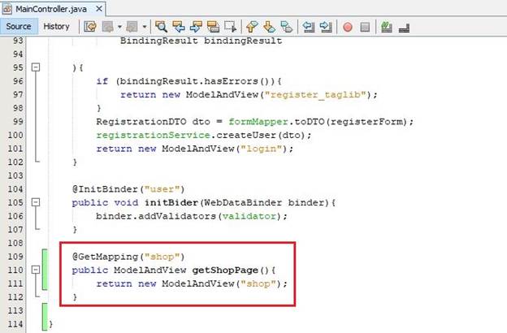This screenshot has height=333, width=507.
Task: Click the Find Previous Occurrence icon
Action: pos(179,27)
